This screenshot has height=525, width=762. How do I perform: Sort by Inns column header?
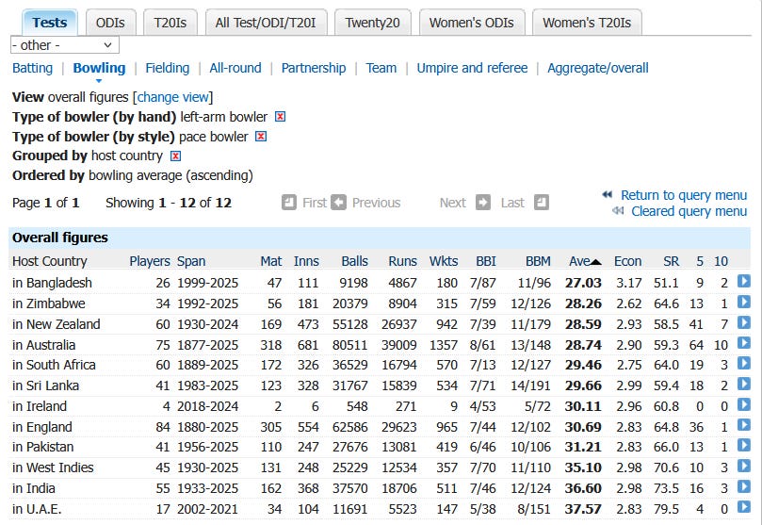pos(306,261)
